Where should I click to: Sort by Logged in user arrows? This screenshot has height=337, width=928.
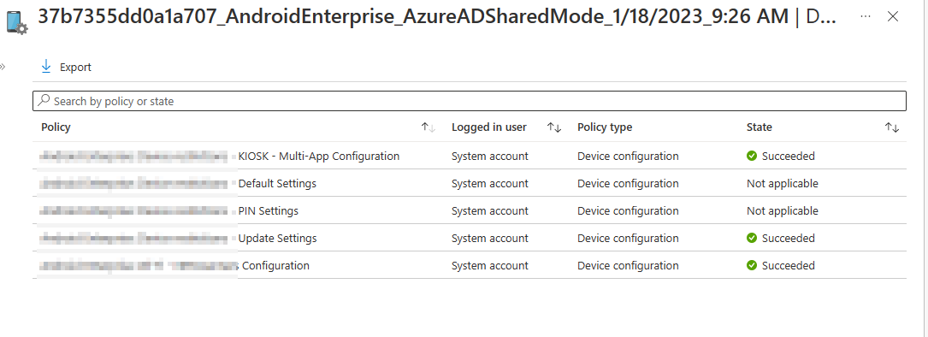[554, 127]
